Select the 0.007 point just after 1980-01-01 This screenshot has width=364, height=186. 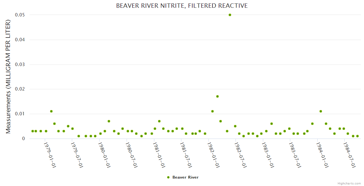(x=109, y=121)
